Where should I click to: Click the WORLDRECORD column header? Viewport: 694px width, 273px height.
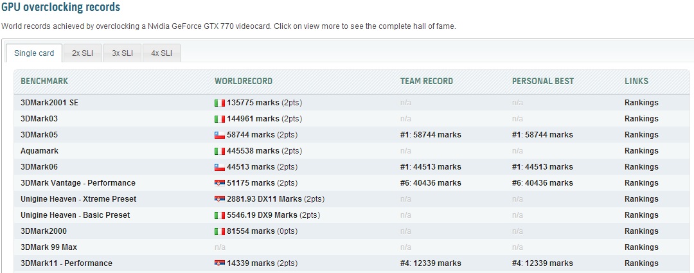[244, 82]
